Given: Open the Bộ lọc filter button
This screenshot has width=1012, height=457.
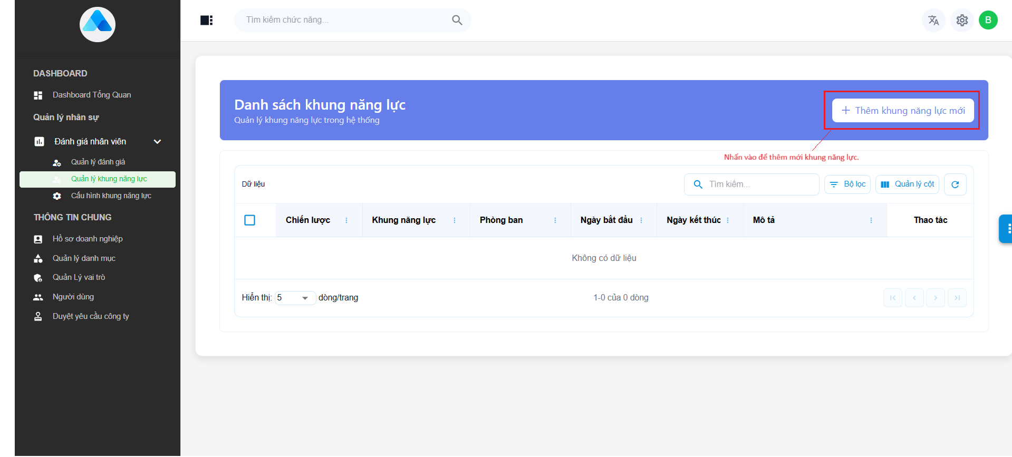Looking at the screenshot, I should (x=847, y=184).
